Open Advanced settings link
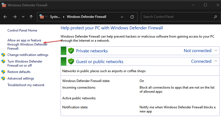Image resolution: width=221 pixels, height=130 pixels. [21, 78]
